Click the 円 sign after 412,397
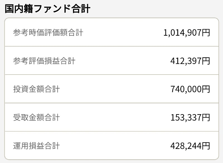The height and width of the screenshot is (163, 223). [206, 61]
